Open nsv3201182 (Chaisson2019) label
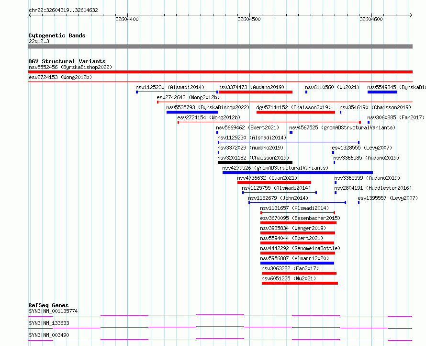426x346 pixels. point(253,158)
